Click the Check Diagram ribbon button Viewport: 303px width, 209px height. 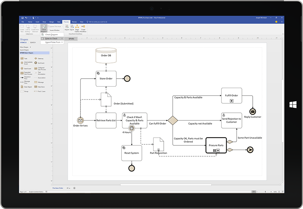(x=44, y=28)
